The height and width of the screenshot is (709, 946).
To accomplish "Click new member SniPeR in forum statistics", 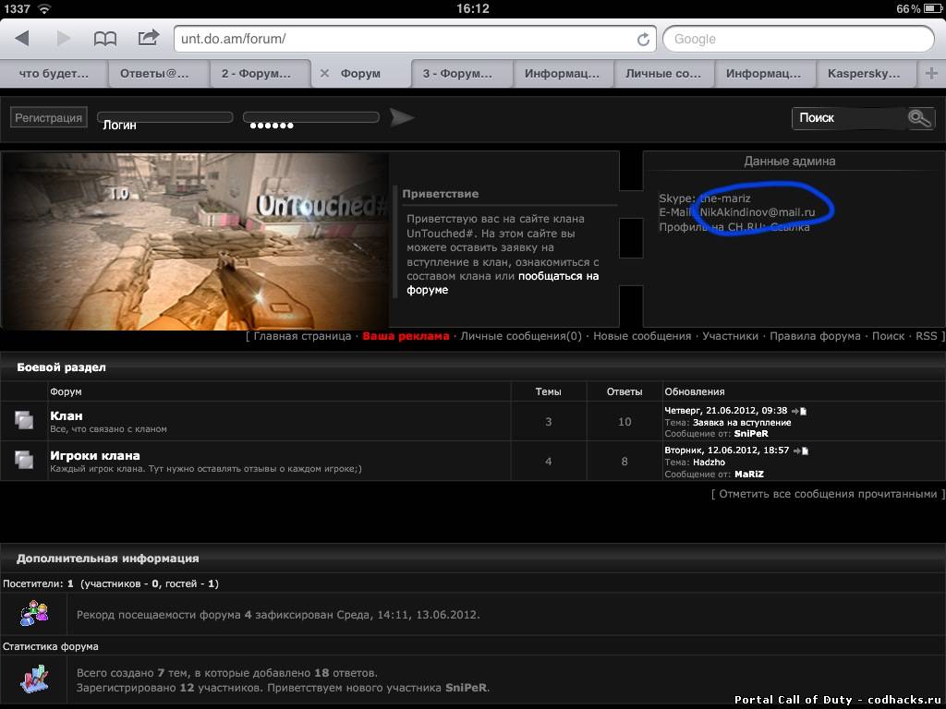I will [x=466, y=688].
